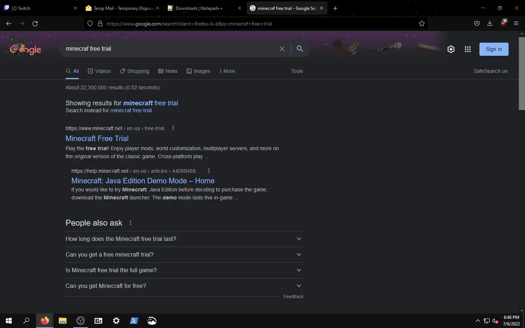Bookmark this page with the star icon
Image resolution: width=525 pixels, height=328 pixels.
pos(422,24)
